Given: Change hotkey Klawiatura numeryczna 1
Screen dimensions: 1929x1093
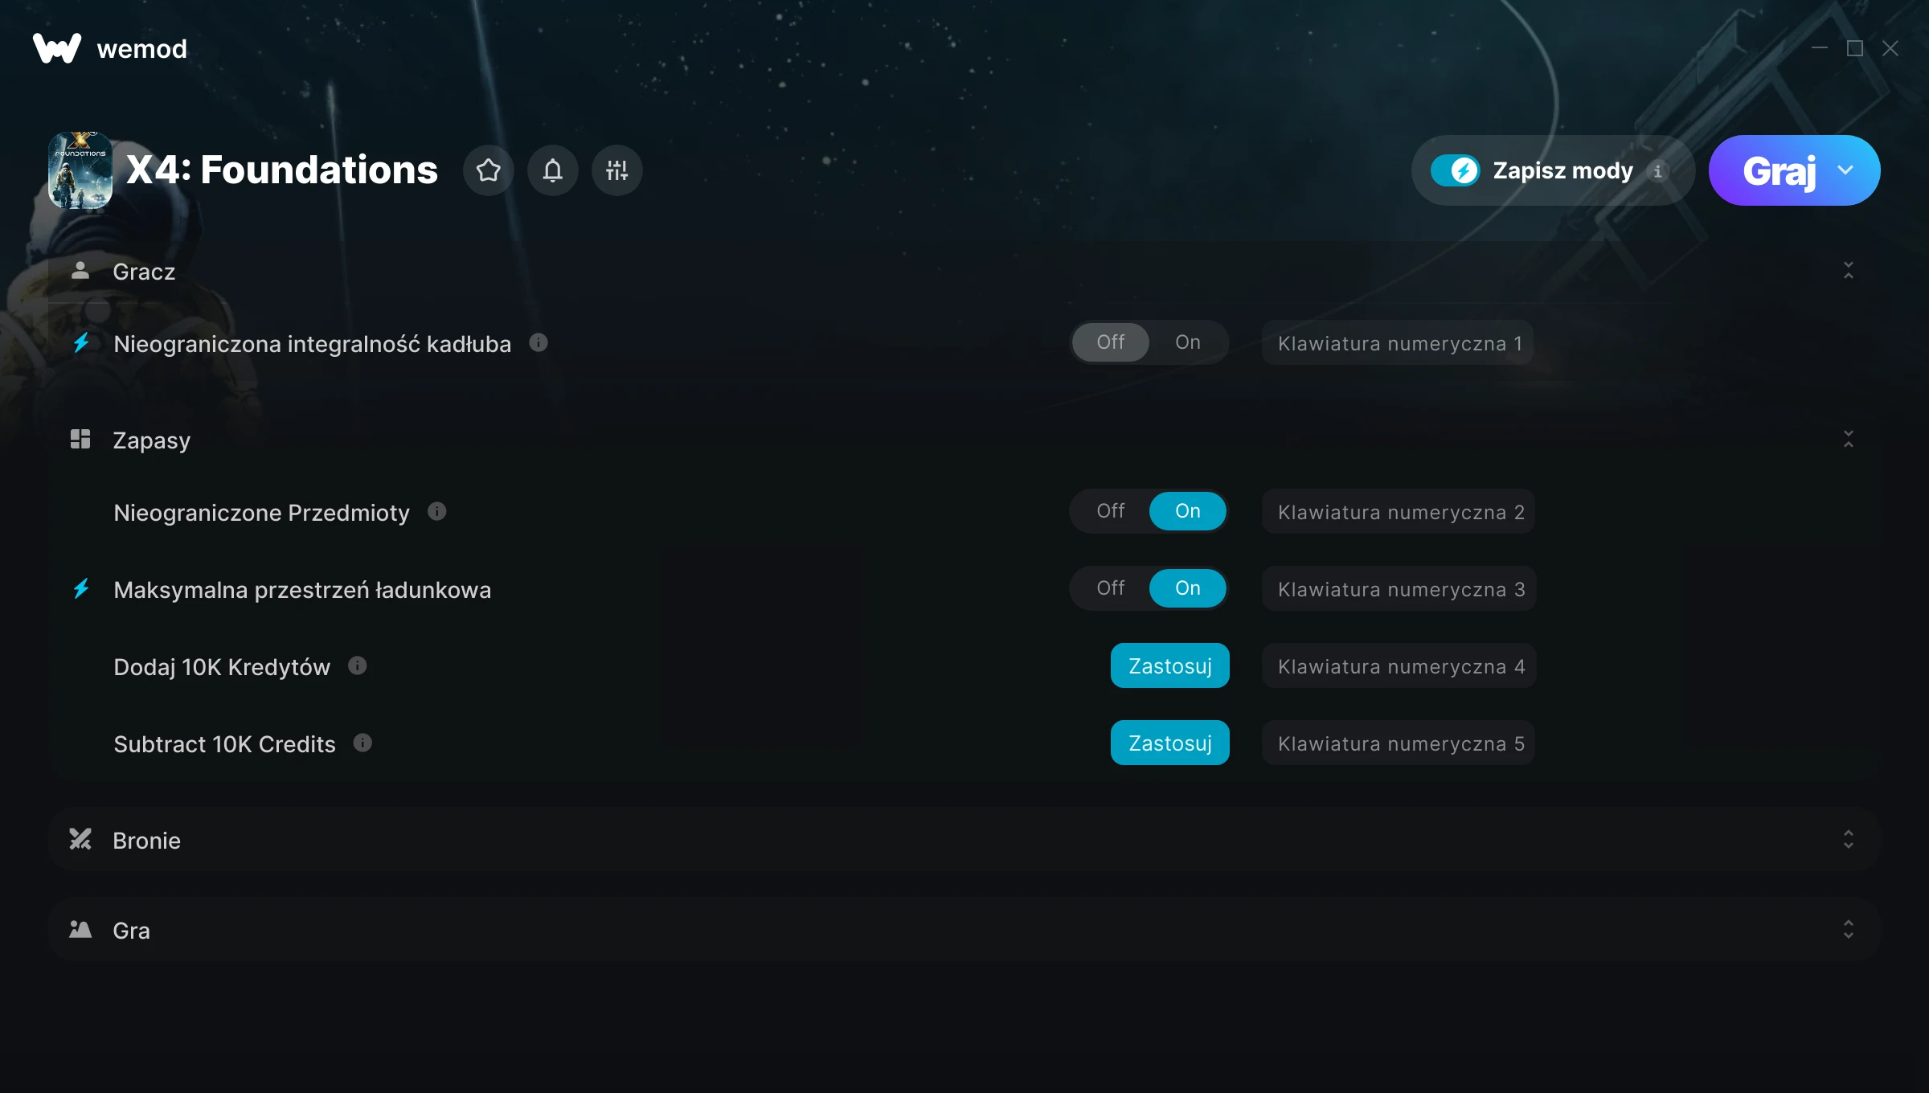Looking at the screenshot, I should click(1399, 343).
